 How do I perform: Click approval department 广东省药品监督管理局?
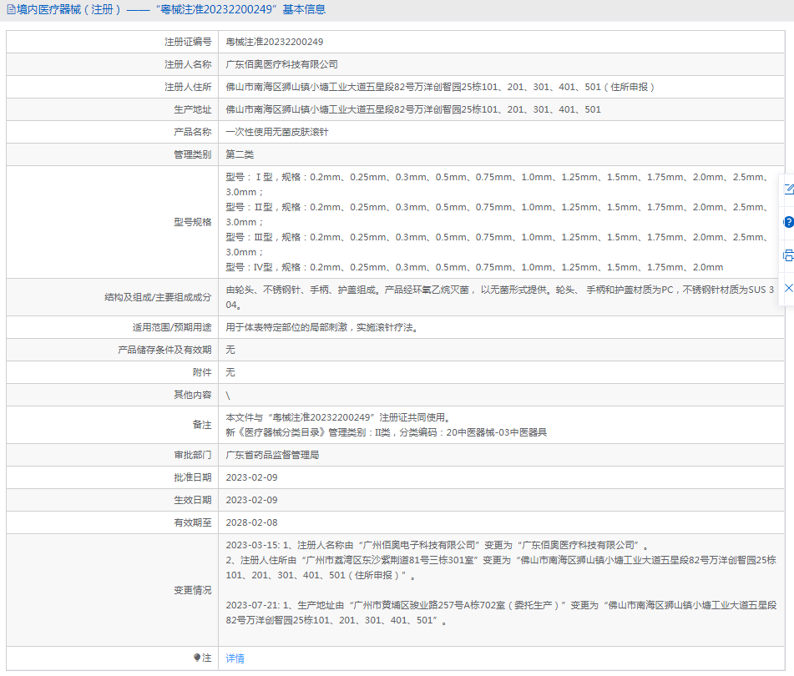(x=272, y=455)
